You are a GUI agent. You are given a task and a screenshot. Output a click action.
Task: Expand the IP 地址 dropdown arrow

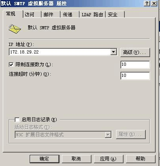coord(113,52)
